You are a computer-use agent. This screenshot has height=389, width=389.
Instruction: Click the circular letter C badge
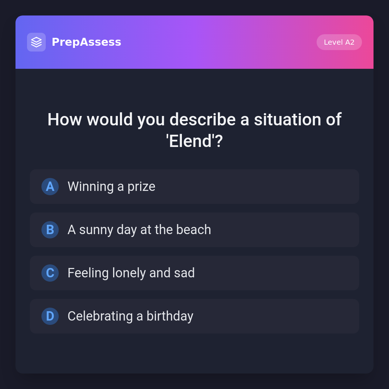50,273
